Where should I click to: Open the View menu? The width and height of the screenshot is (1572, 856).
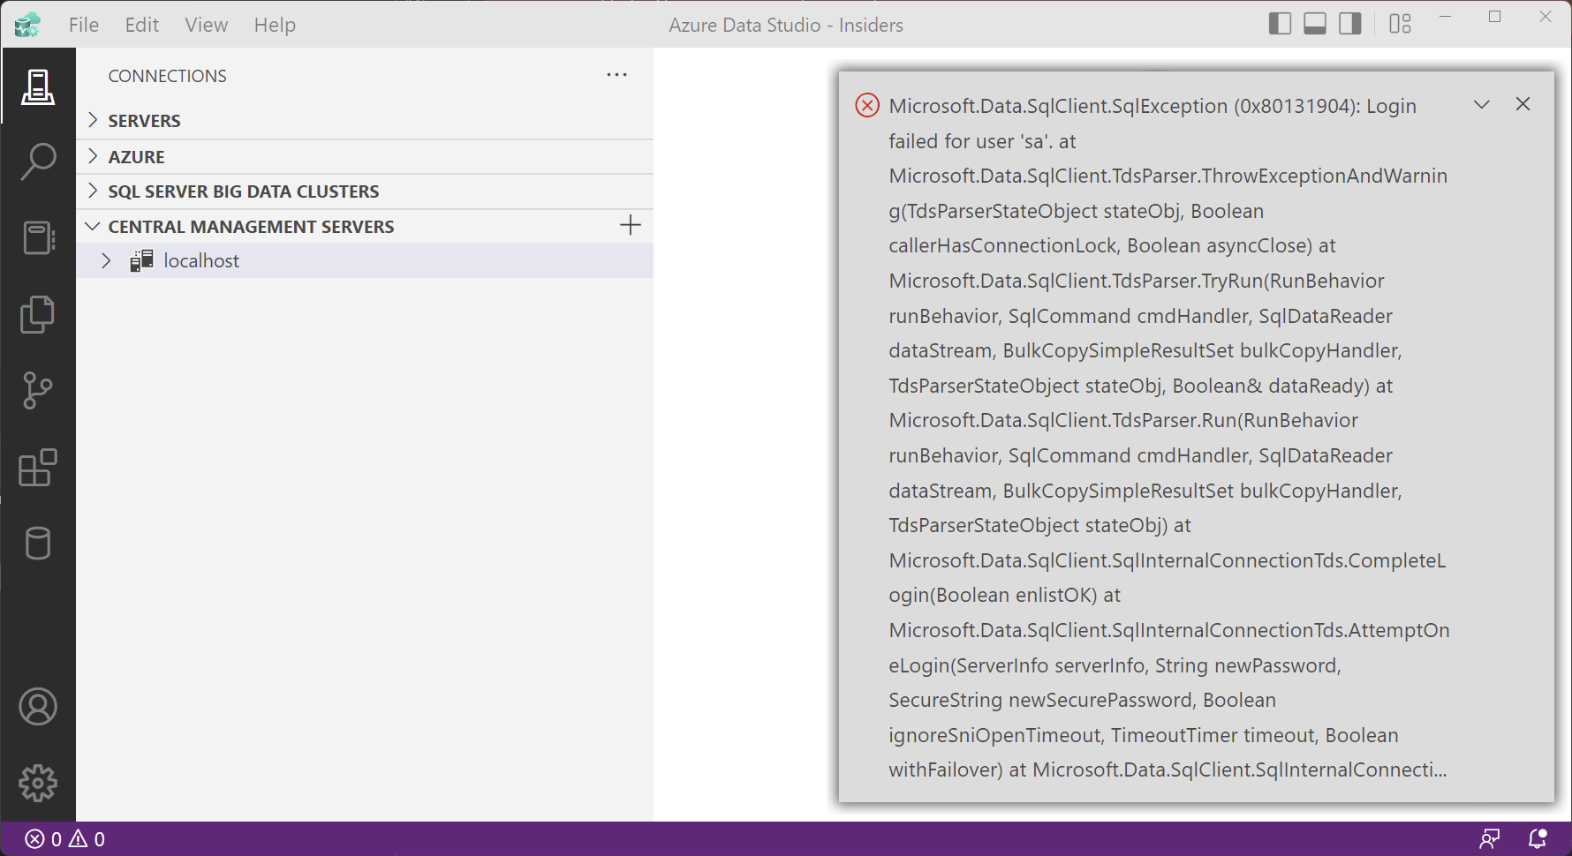[206, 25]
